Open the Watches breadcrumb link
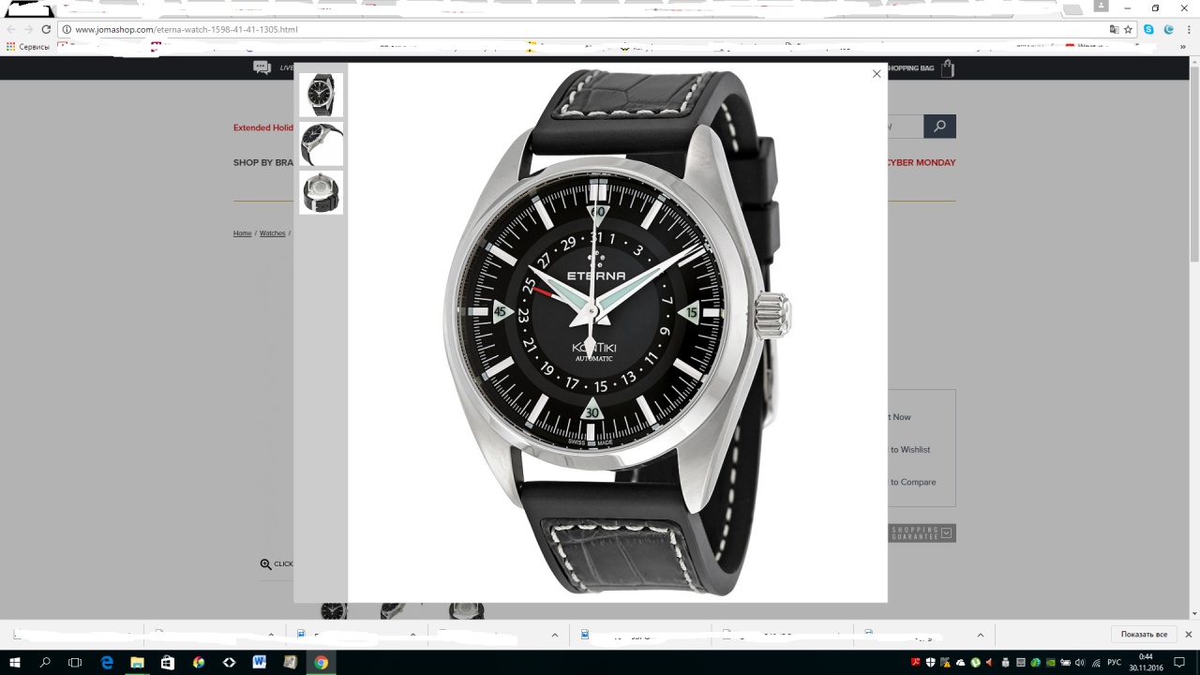 (272, 233)
